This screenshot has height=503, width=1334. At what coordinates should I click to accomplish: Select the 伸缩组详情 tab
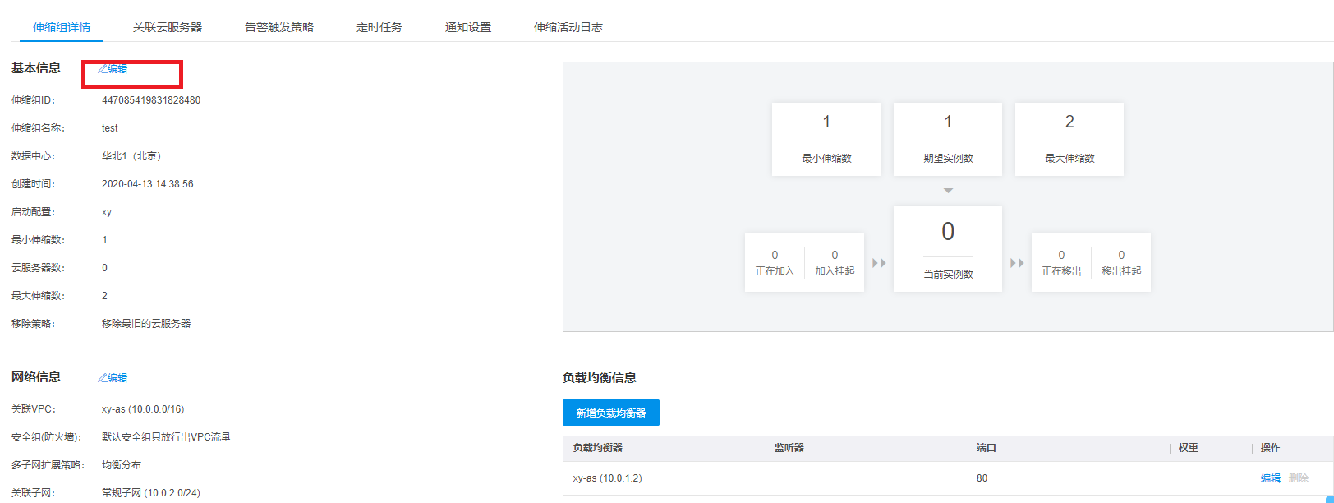pyautogui.click(x=62, y=27)
